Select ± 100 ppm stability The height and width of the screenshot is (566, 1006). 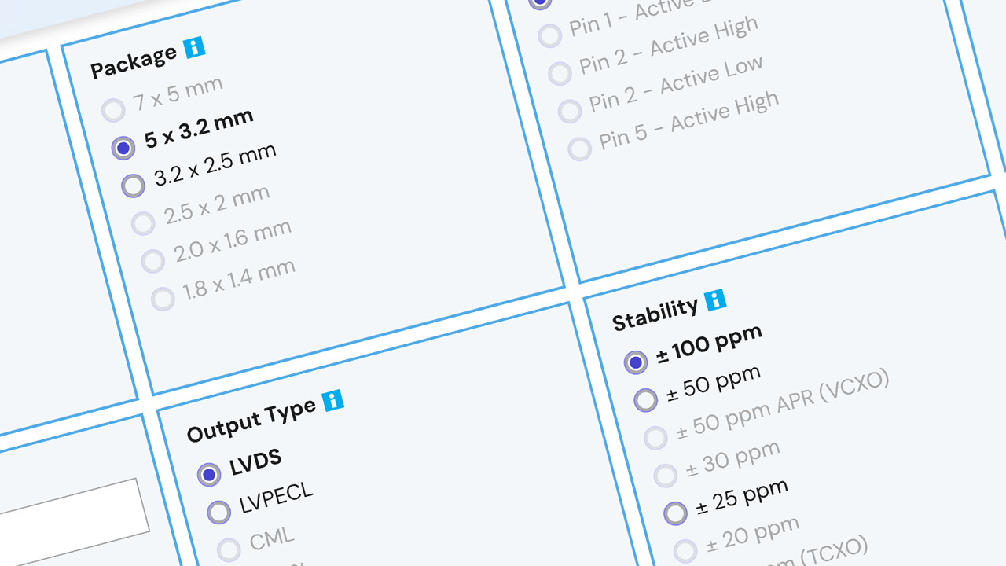tap(636, 362)
